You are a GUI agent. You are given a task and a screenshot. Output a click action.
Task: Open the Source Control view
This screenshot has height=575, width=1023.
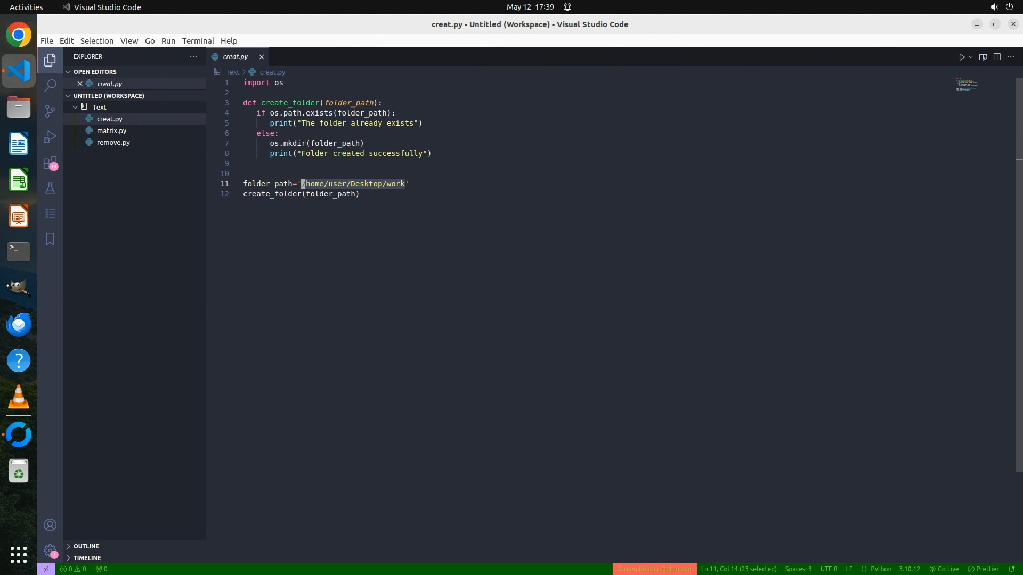point(50,111)
